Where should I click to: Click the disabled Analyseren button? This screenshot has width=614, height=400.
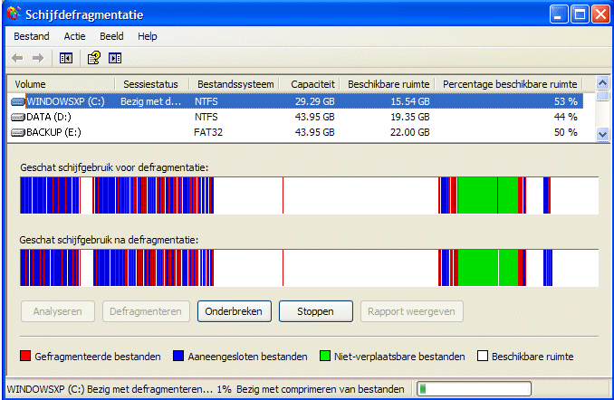click(x=58, y=311)
